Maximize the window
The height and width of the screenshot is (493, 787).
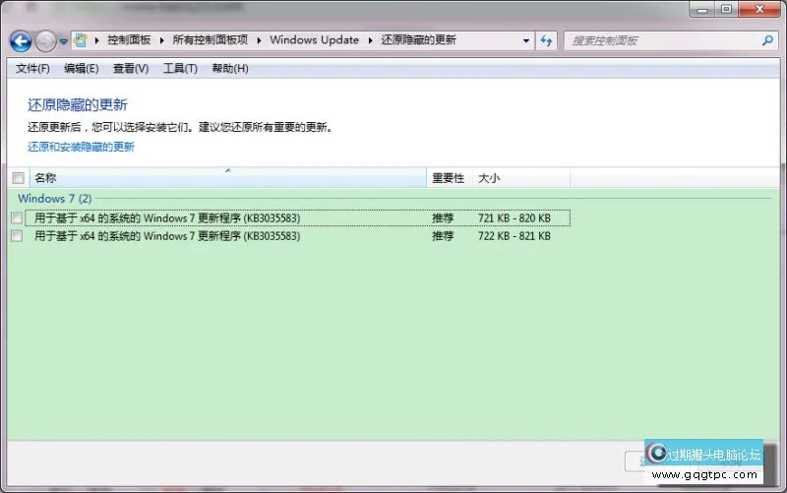pos(726,9)
